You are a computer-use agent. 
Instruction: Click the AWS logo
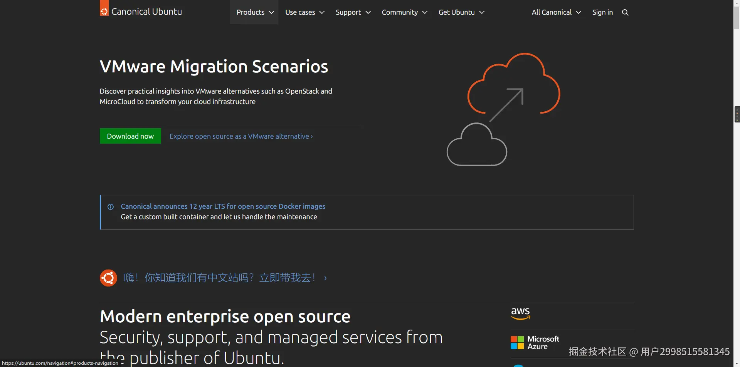pos(520,313)
